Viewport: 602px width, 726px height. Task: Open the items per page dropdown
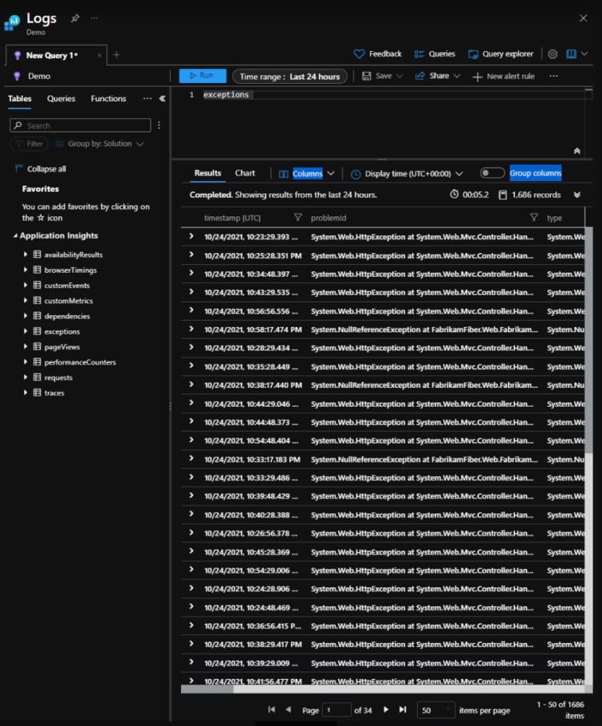pos(435,710)
